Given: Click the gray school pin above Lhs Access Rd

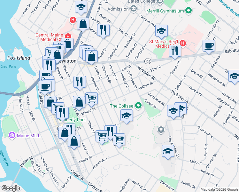Looking at the screenshot, I should click(161, 130).
